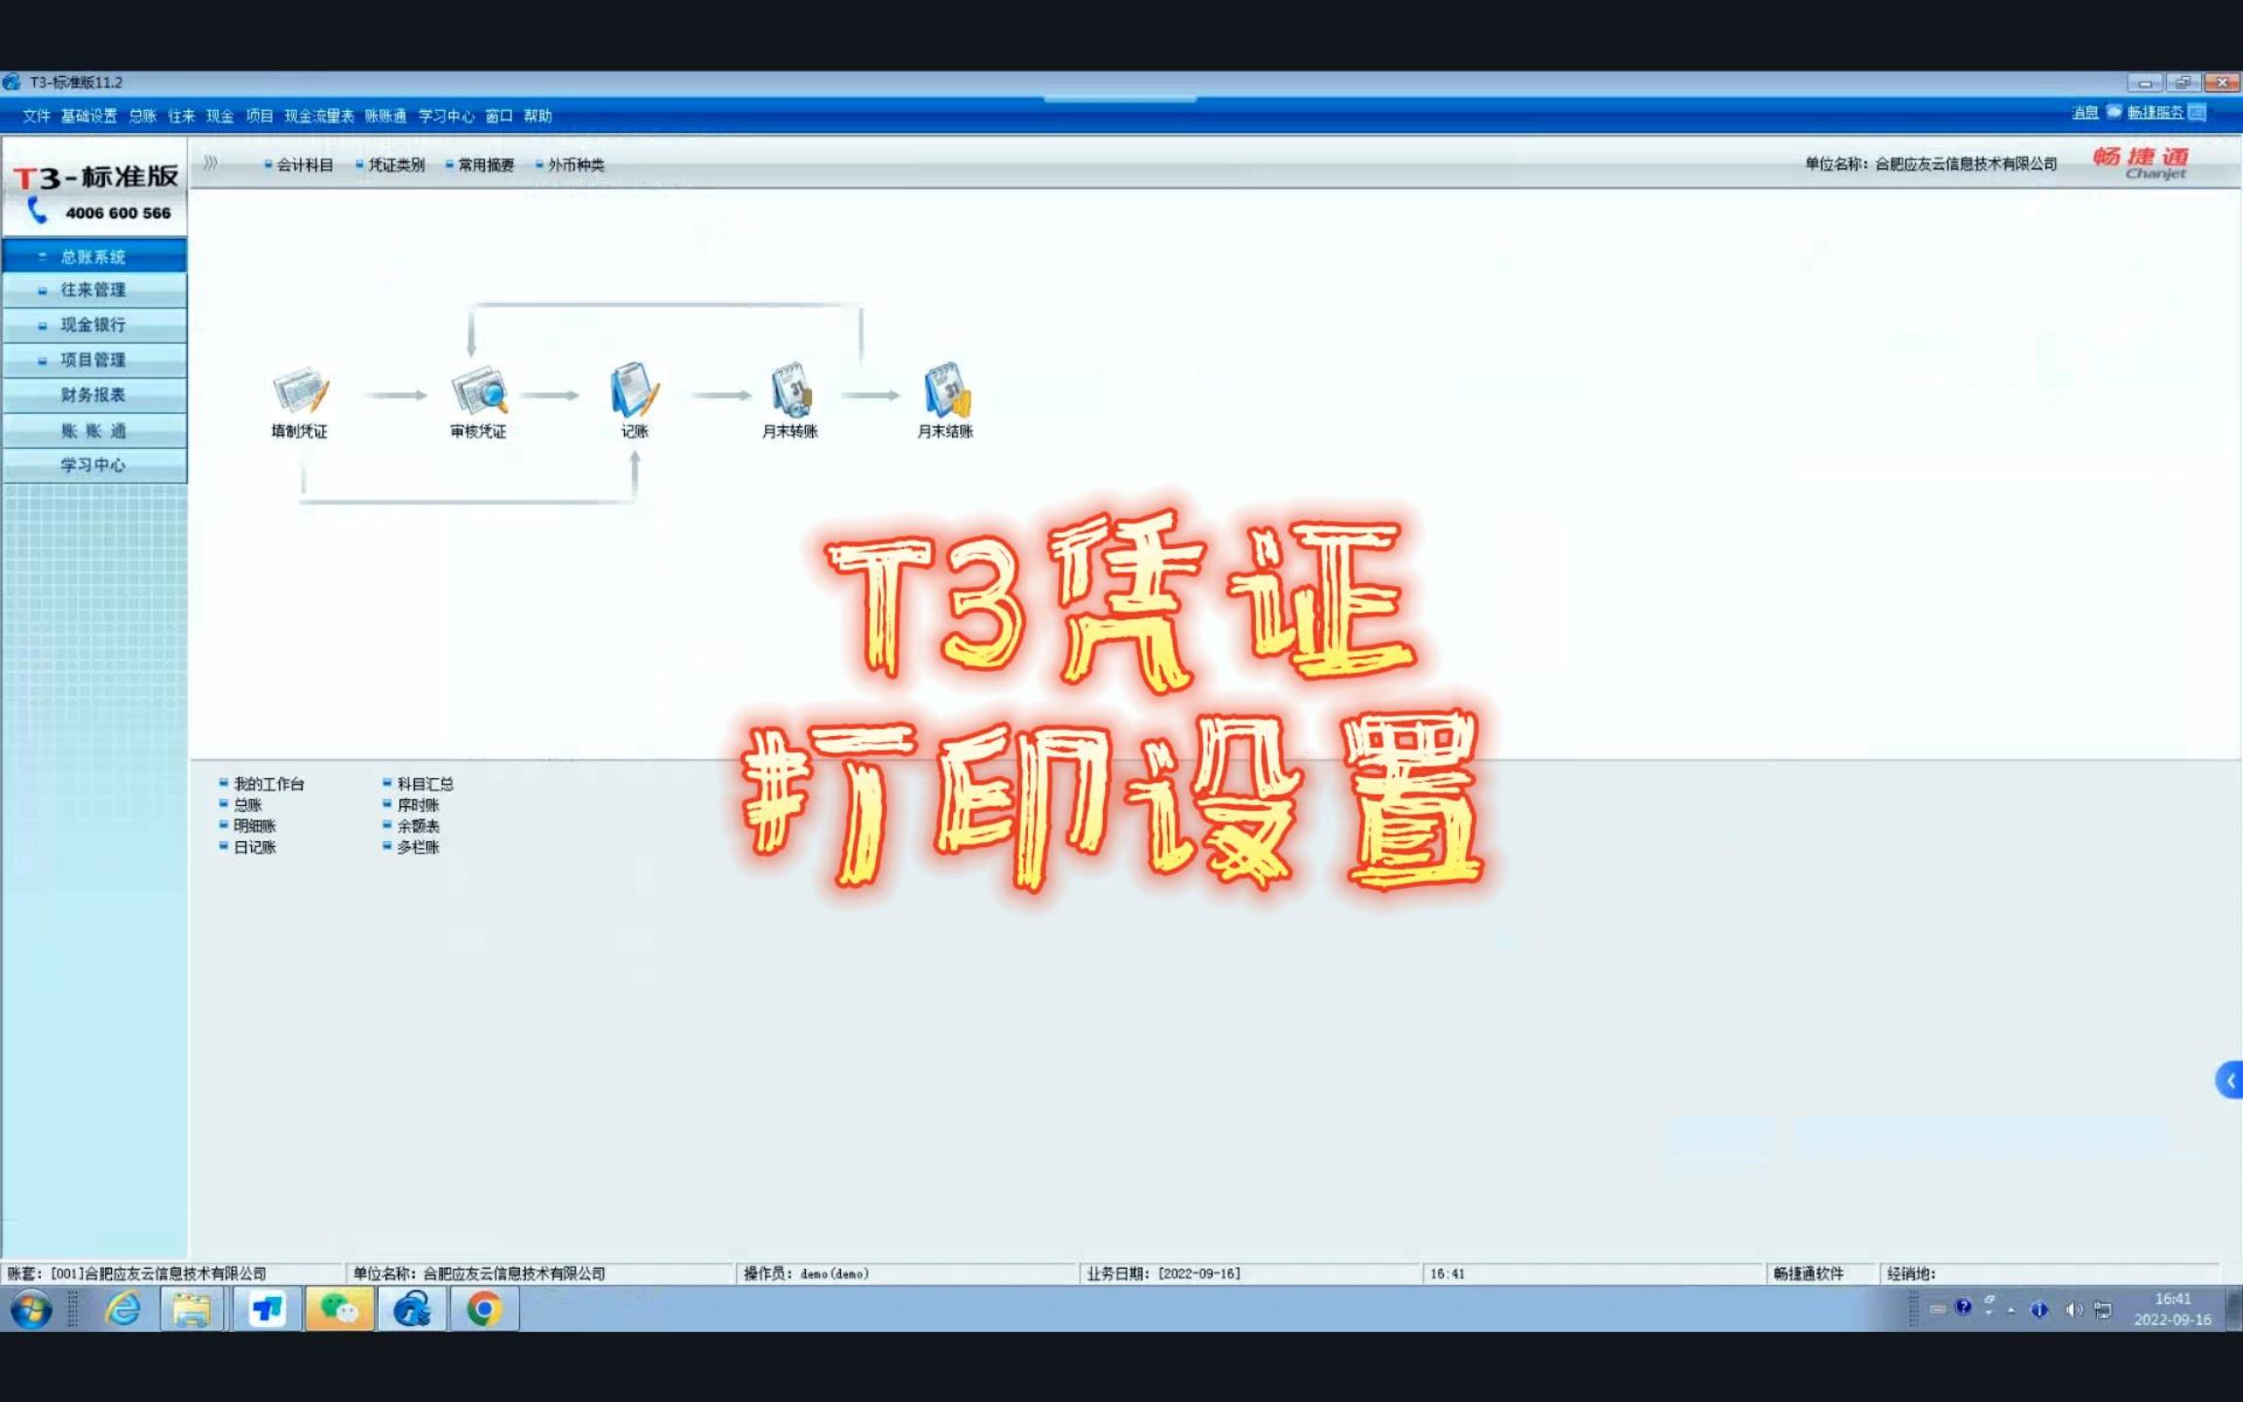Click the blue side panel arrow
The width and height of the screenshot is (2243, 1402).
pyautogui.click(x=2229, y=1081)
